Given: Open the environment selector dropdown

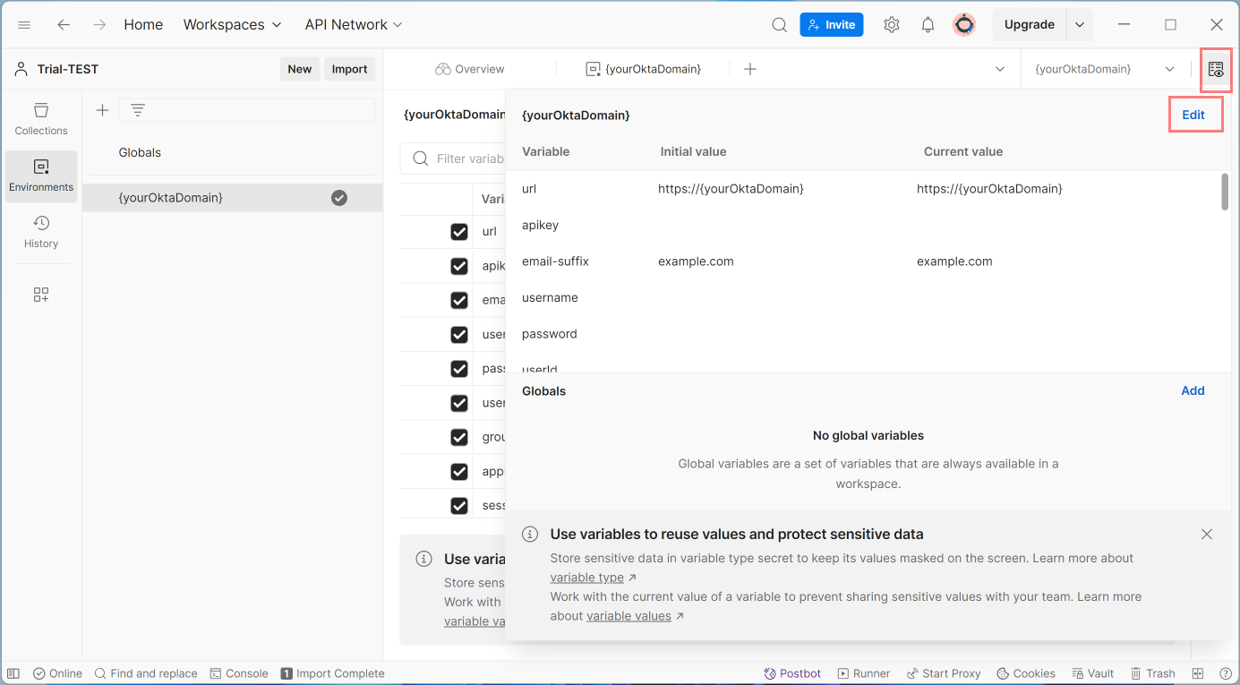Looking at the screenshot, I should coord(1105,69).
